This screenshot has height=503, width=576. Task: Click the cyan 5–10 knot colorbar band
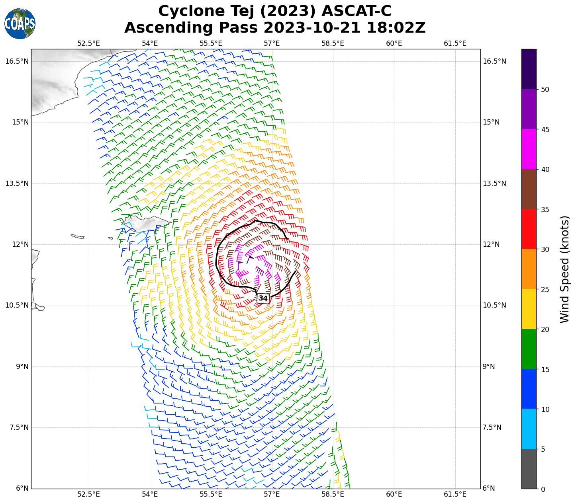pyautogui.click(x=529, y=429)
